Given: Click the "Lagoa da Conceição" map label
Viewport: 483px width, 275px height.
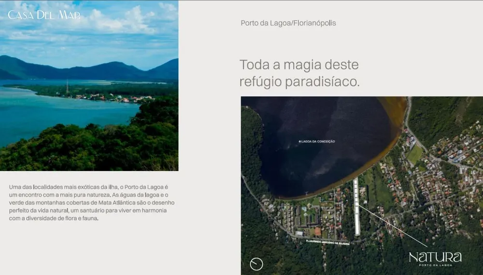Looking at the screenshot, I should 317,141.
